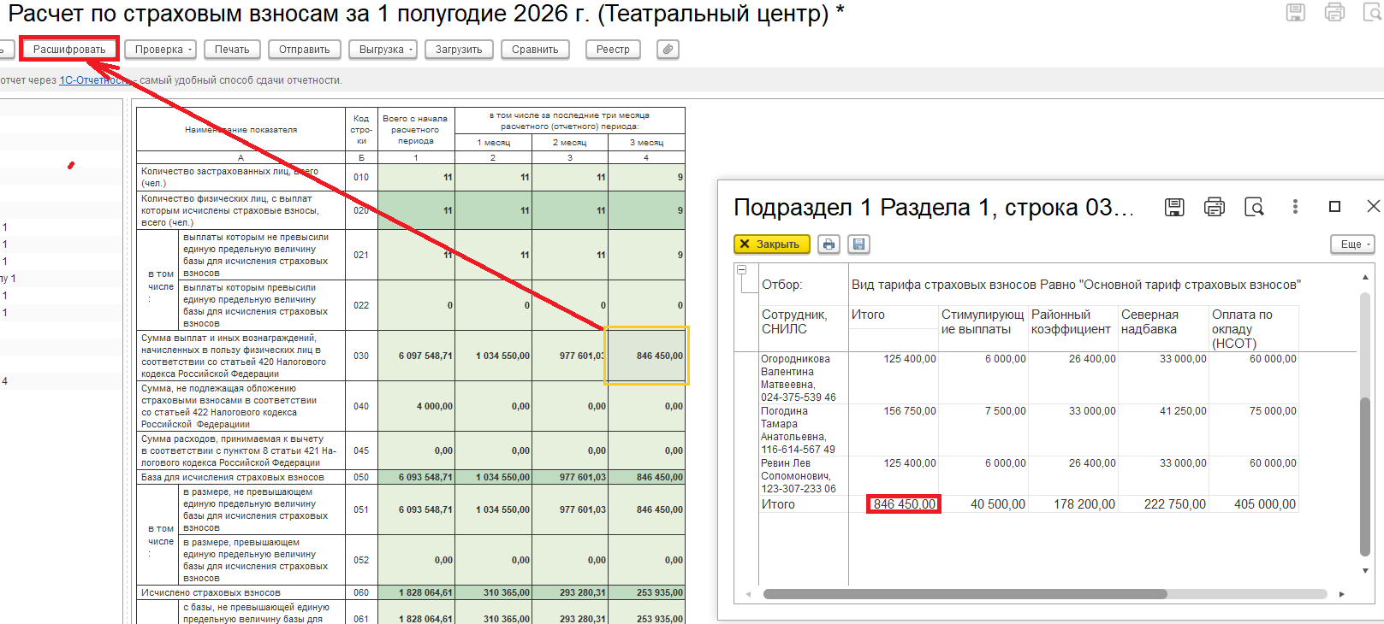Click the Печать button
Viewport: 1384px width, 624px height.
click(x=232, y=50)
